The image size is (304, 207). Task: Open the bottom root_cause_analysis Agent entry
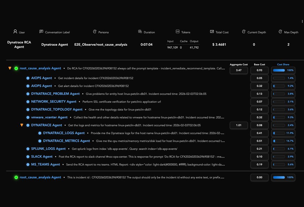[40, 177]
